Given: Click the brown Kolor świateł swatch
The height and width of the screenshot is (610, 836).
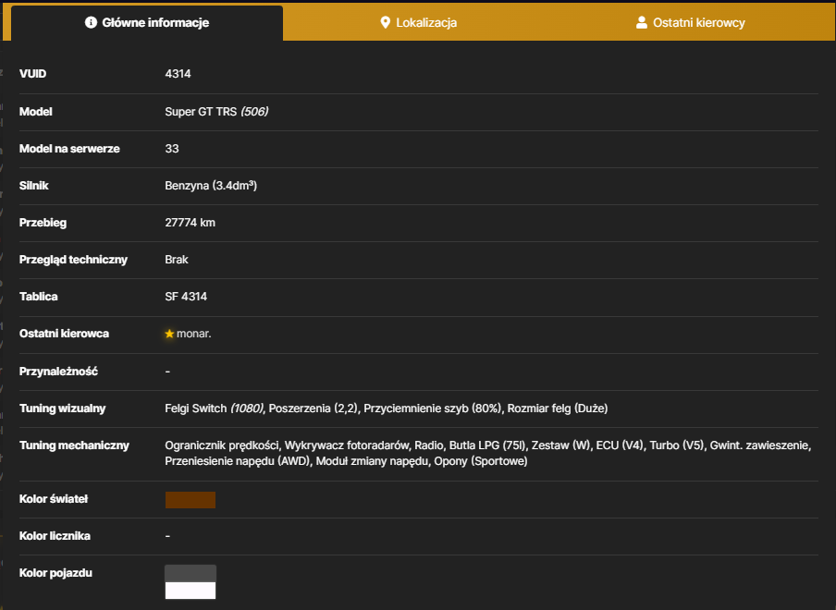Looking at the screenshot, I should point(191,500).
